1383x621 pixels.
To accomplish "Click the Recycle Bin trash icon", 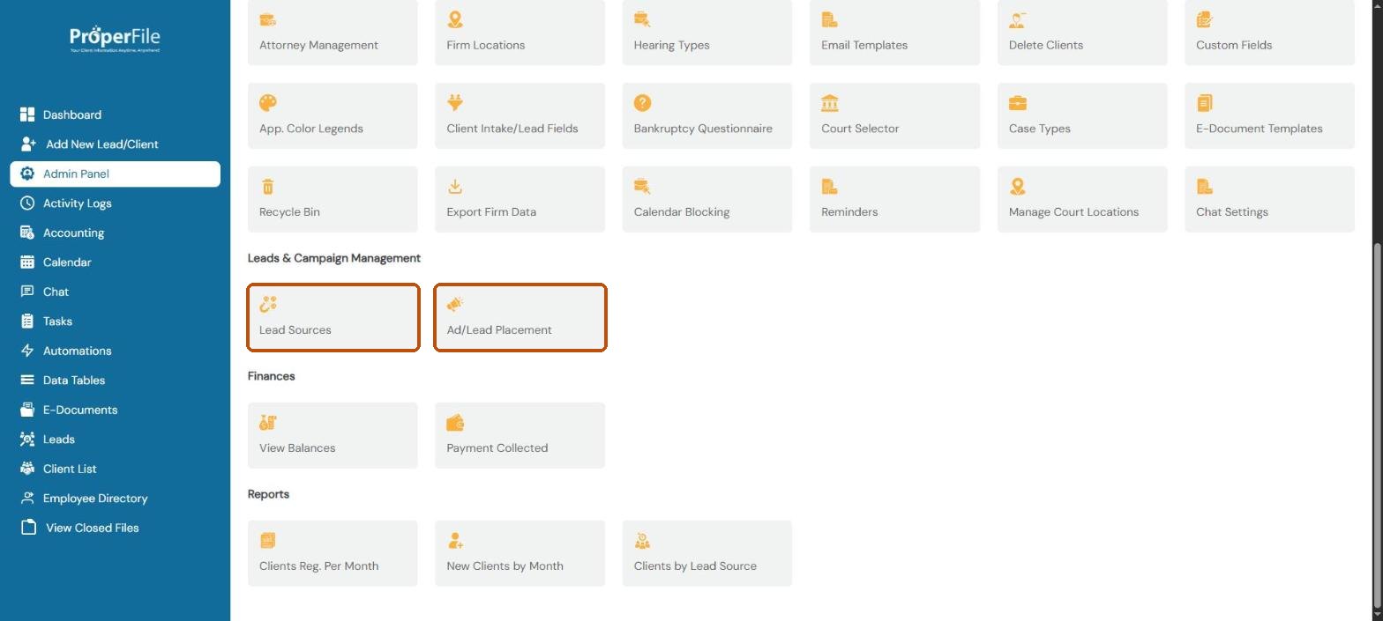I will pos(268,187).
